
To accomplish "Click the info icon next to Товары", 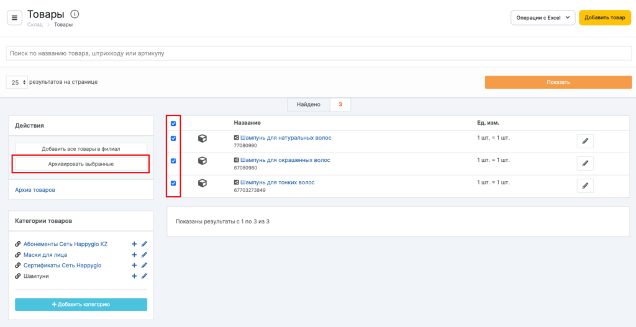I will click(75, 14).
